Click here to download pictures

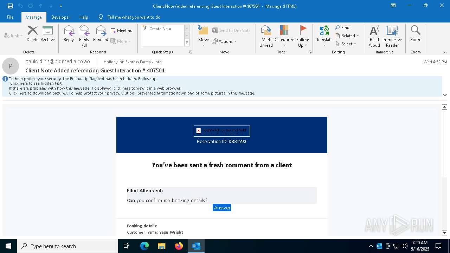(132, 93)
